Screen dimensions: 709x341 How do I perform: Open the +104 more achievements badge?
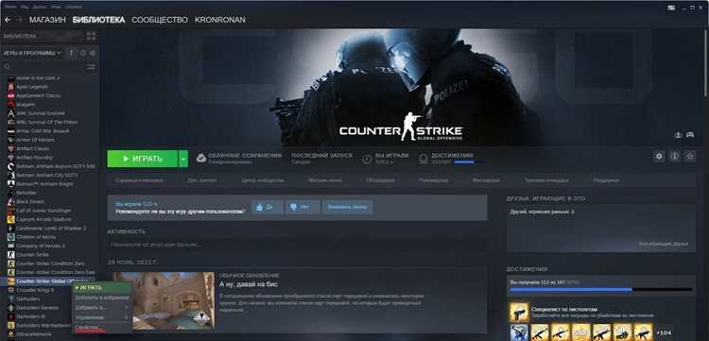point(665,332)
